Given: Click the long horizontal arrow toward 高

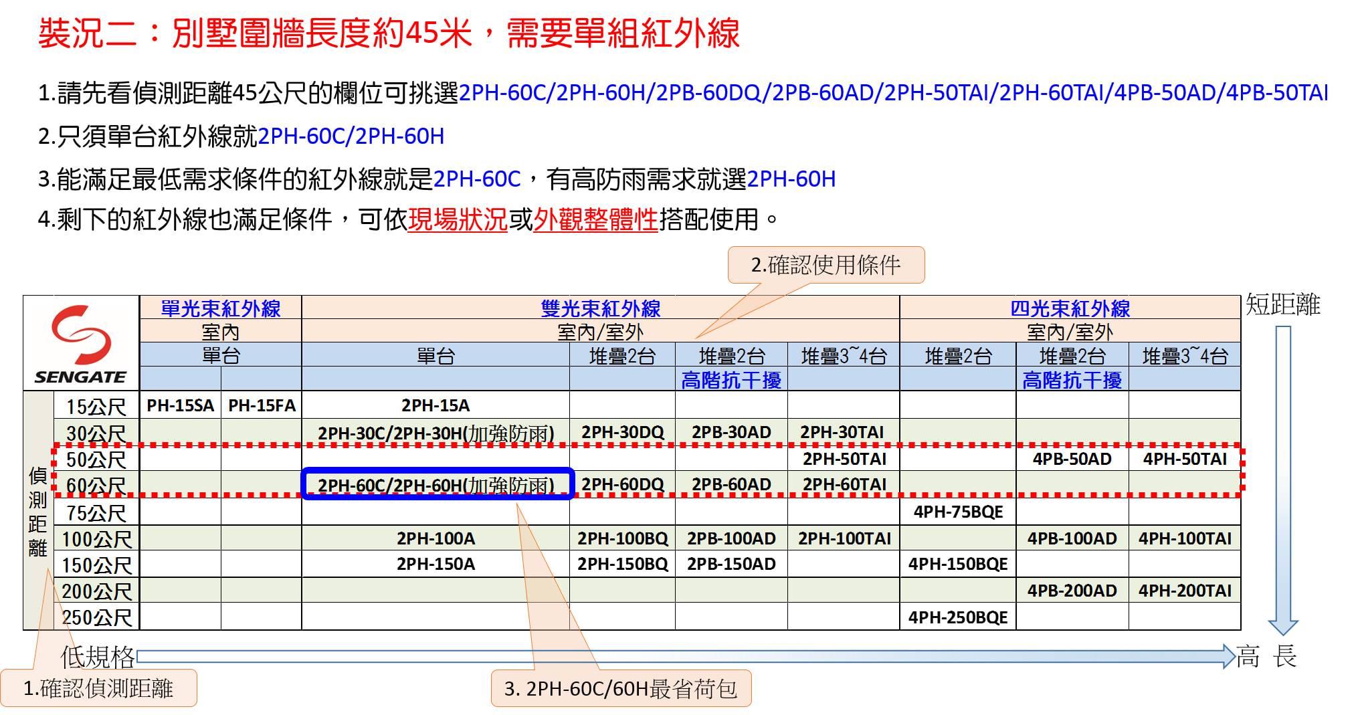Looking at the screenshot, I should (x=682, y=657).
